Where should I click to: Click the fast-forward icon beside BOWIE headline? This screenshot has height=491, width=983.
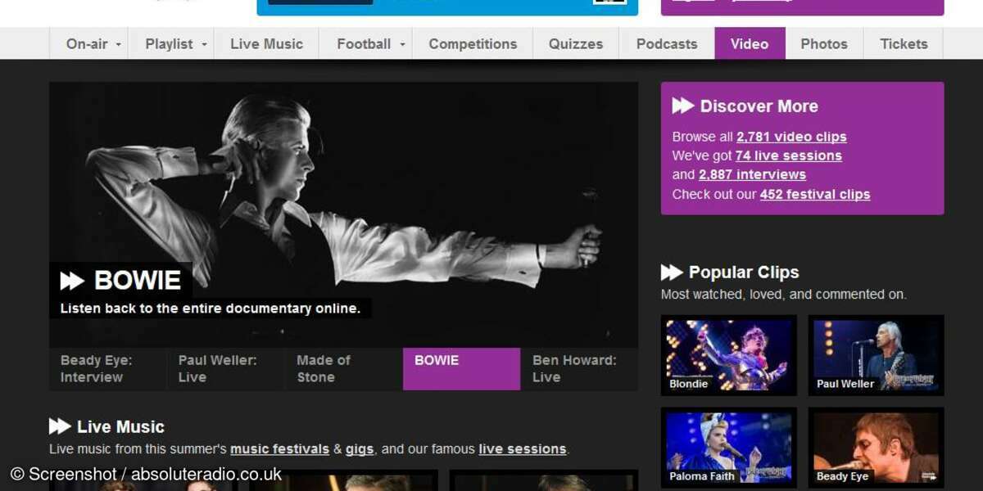(72, 282)
